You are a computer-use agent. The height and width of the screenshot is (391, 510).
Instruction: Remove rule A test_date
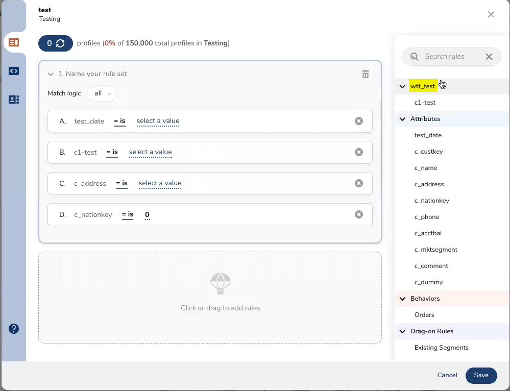pos(359,121)
